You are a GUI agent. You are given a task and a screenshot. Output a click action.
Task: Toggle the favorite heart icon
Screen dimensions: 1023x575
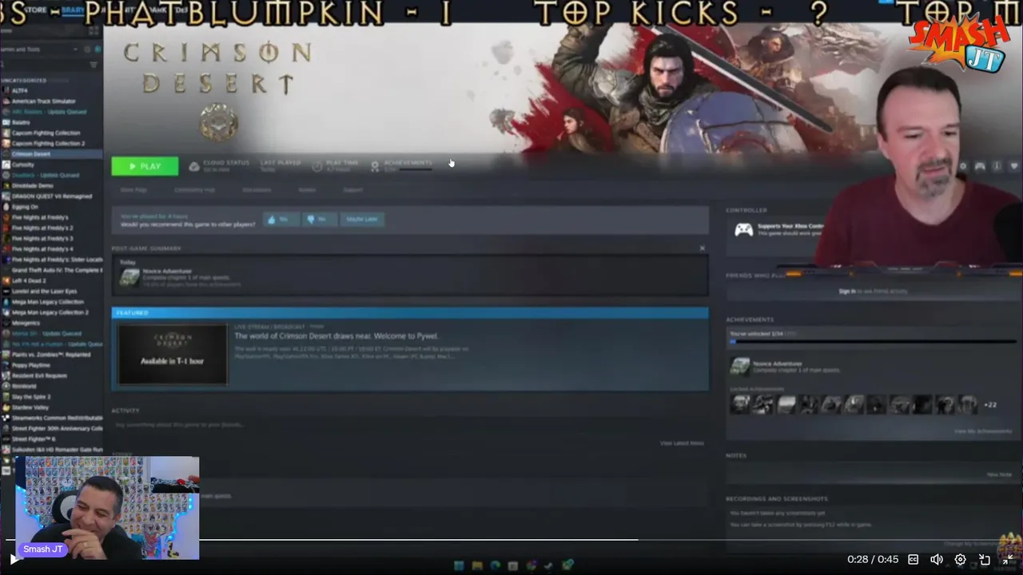click(x=1013, y=166)
